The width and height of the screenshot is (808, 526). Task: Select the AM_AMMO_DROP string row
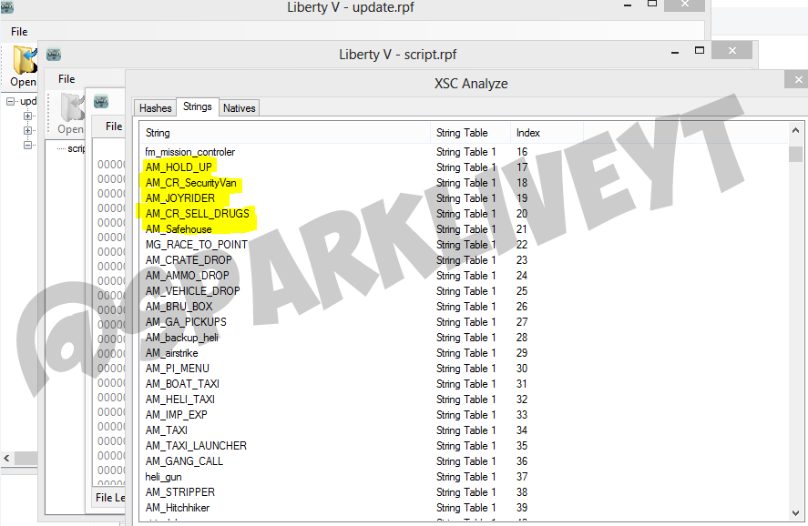[x=464, y=276]
